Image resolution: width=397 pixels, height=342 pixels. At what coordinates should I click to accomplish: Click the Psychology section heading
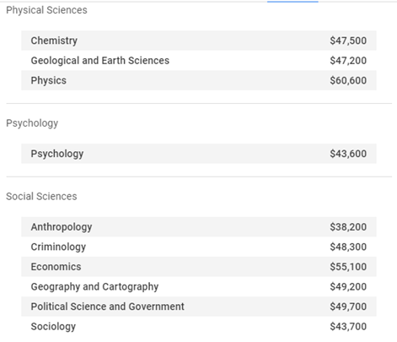point(32,123)
